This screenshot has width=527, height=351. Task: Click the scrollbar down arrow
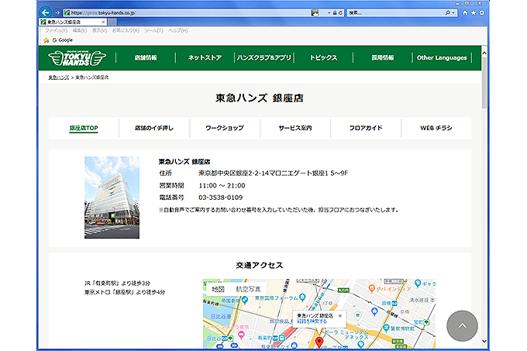(484, 341)
